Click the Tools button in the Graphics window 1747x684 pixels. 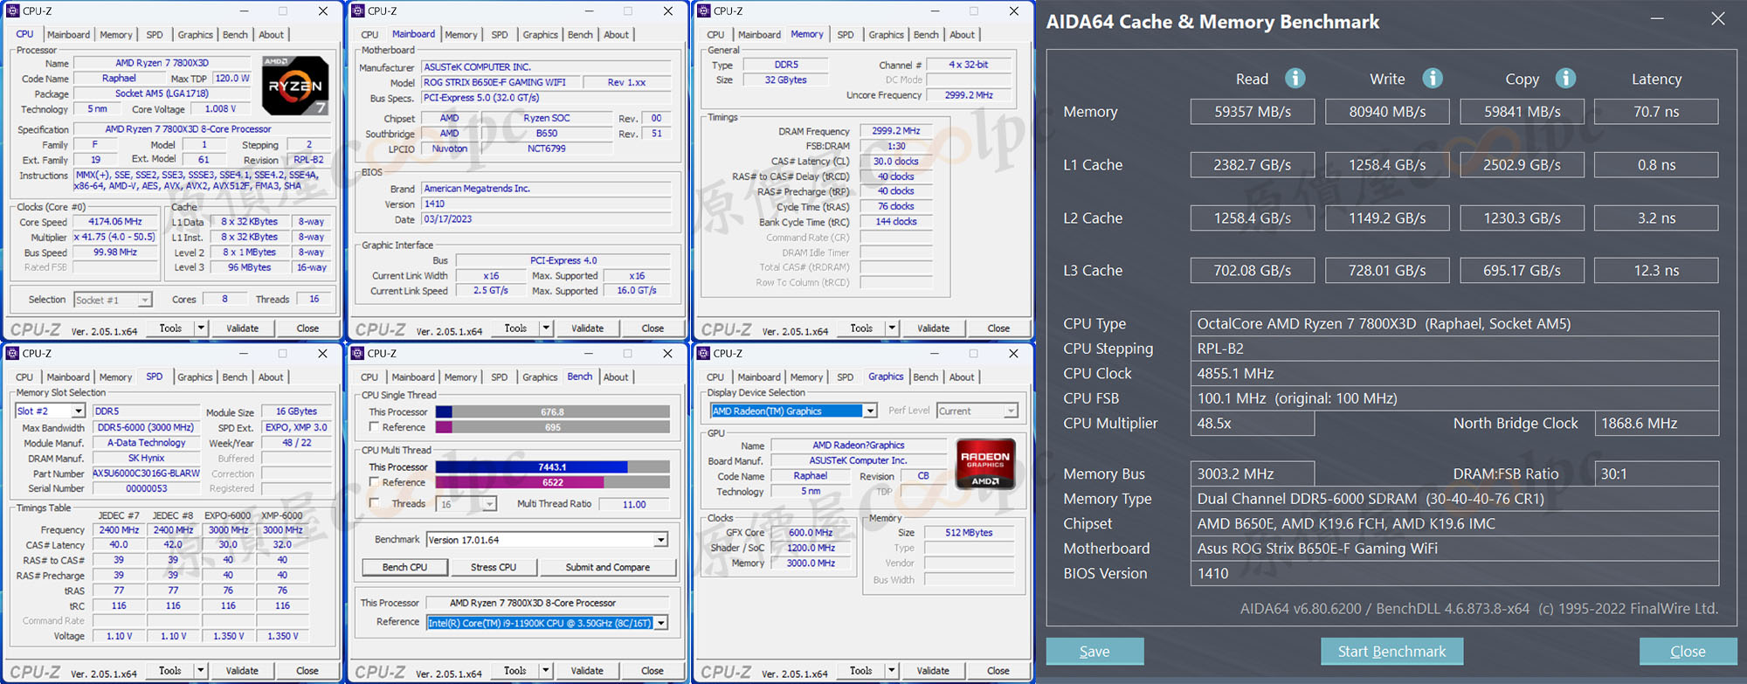click(860, 671)
